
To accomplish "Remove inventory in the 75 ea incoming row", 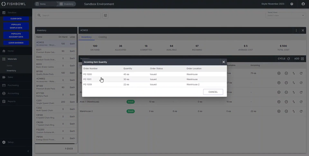I will [x=286, y=73].
